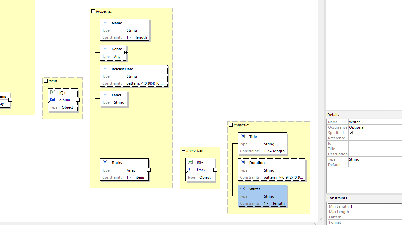Click the object icon on the Genre node

[105, 49]
